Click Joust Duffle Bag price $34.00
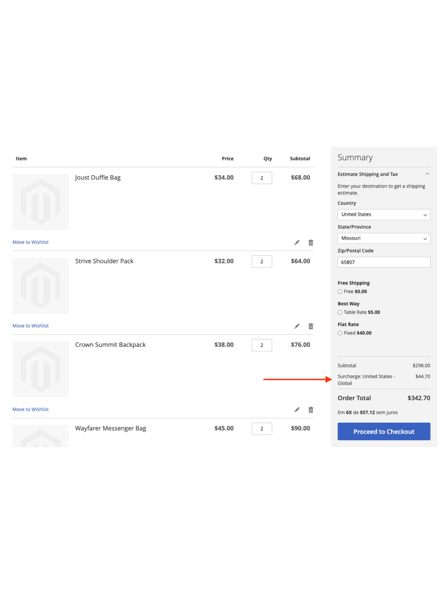Viewport: 442px width, 589px height. pyautogui.click(x=224, y=178)
